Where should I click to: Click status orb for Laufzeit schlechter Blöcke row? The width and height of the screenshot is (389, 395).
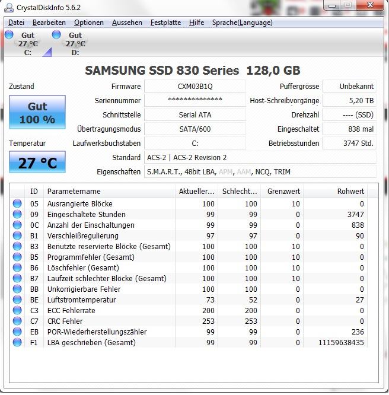pyautogui.click(x=17, y=278)
